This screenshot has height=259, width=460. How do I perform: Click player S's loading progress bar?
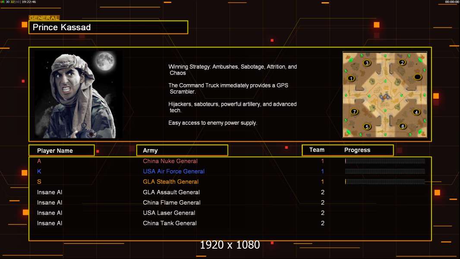385,182
